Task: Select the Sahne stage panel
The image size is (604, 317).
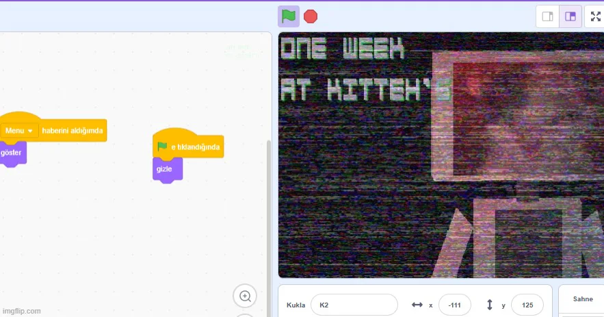Action: [582, 299]
